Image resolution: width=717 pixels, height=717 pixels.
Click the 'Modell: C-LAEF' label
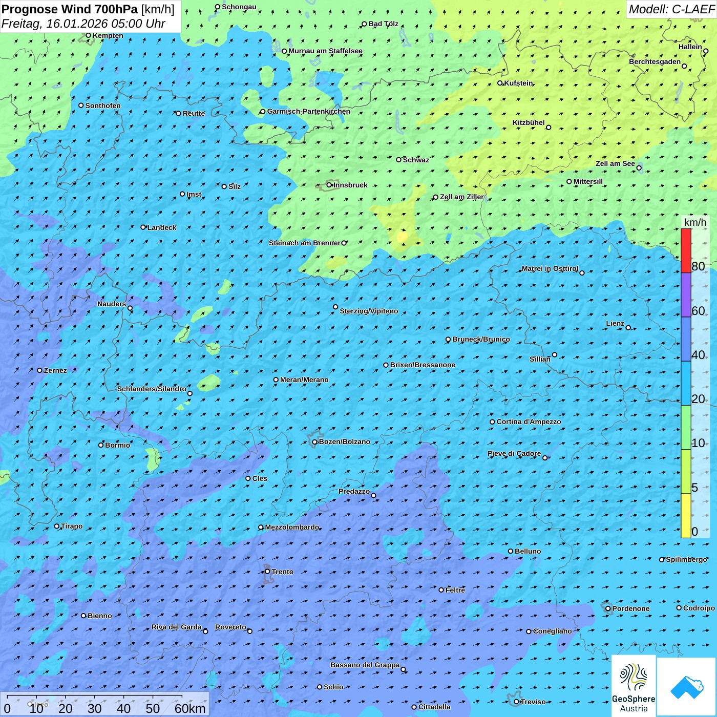click(671, 9)
